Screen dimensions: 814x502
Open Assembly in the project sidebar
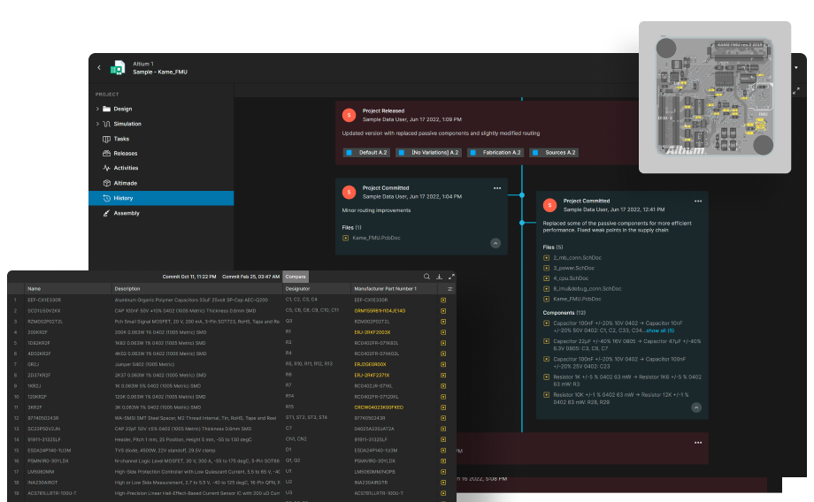[127, 213]
